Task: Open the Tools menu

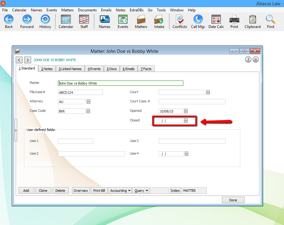Action: [x=161, y=10]
